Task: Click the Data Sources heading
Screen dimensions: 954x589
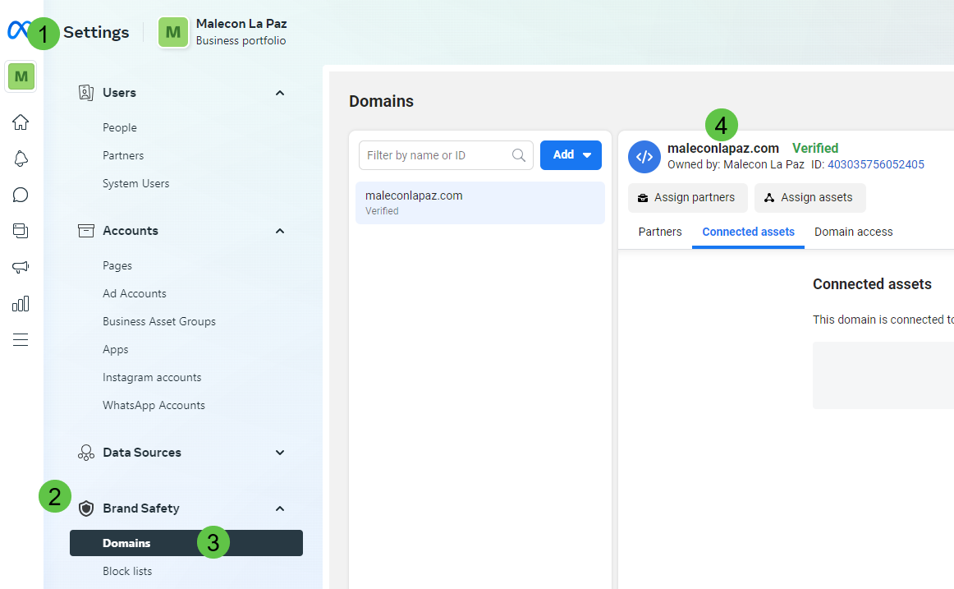Action: click(x=142, y=452)
